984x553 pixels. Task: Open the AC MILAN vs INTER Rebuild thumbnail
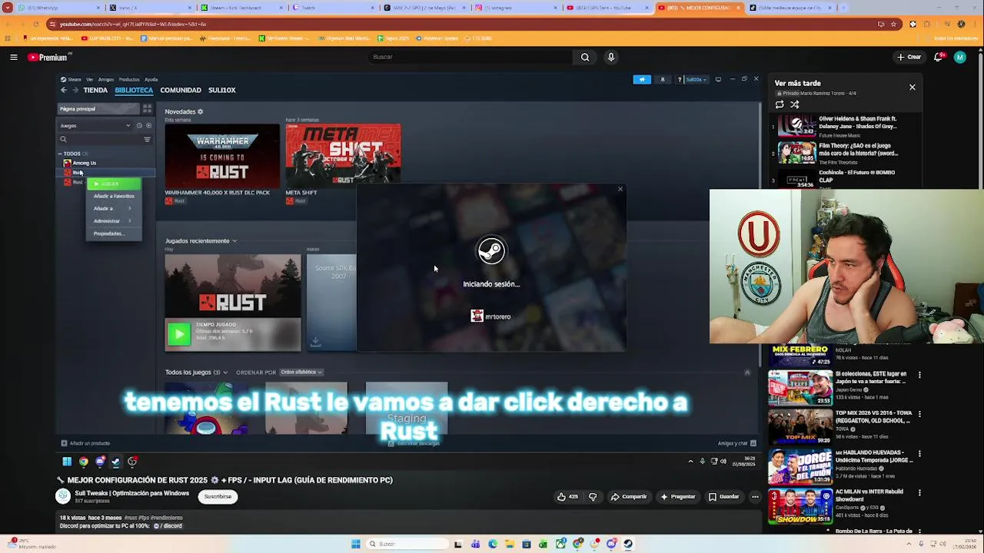coord(799,507)
